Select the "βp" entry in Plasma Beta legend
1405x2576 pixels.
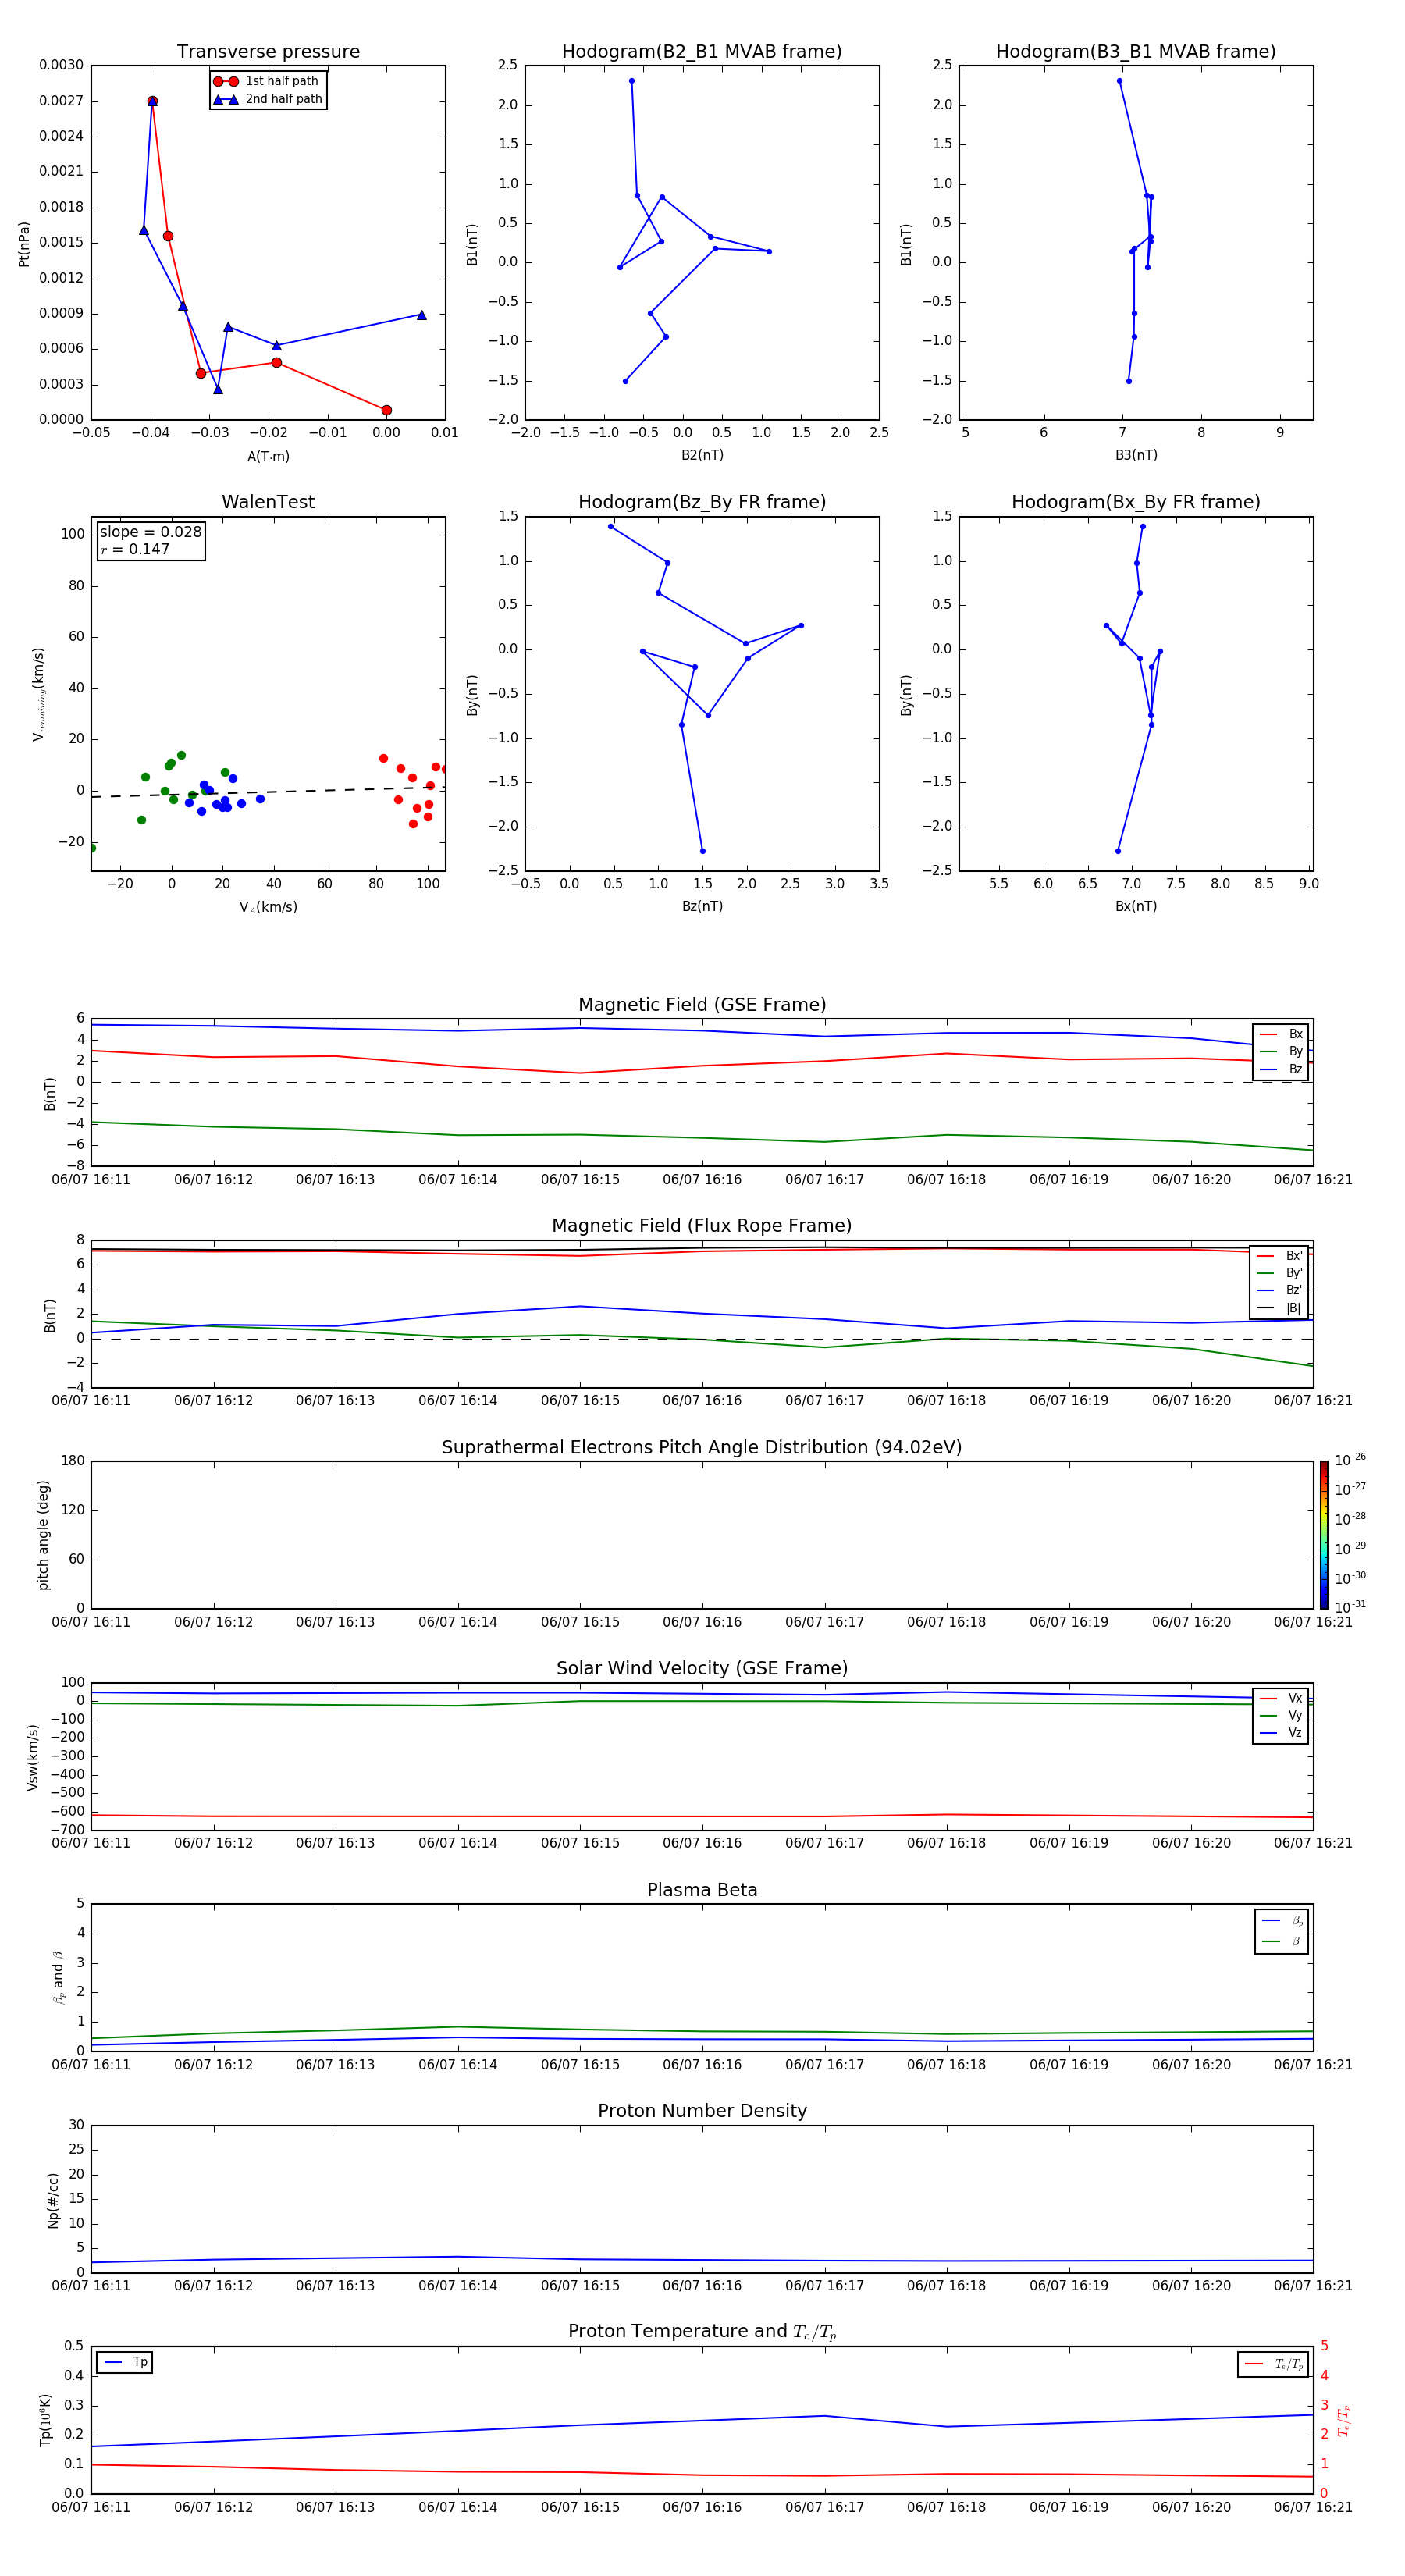[x=1282, y=1921]
